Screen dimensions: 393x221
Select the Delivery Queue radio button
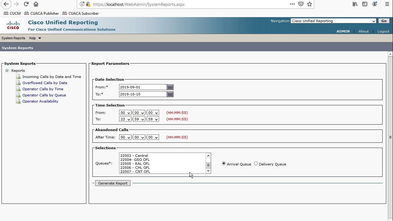[x=256, y=164]
